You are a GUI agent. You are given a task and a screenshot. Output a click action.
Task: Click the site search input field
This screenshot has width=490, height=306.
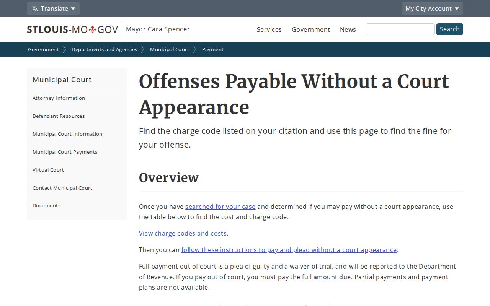pos(400,29)
